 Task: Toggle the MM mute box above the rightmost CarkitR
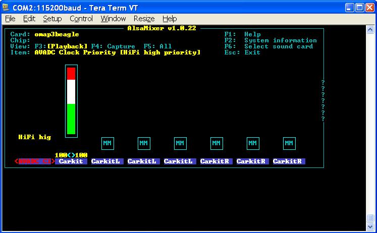coord(289,143)
